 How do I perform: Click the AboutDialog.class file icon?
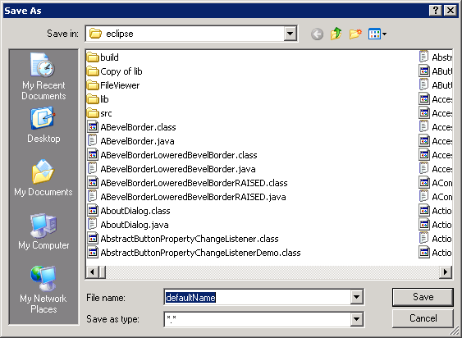point(93,211)
